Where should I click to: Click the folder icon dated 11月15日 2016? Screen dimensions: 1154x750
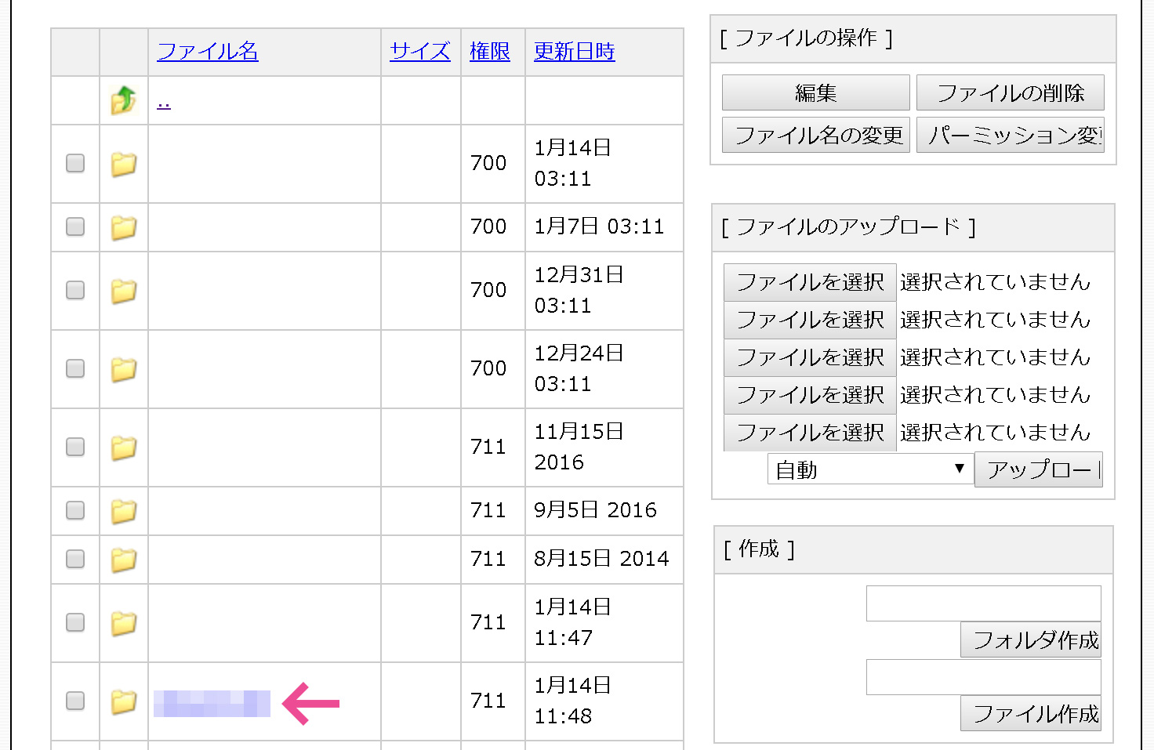pyautogui.click(x=123, y=447)
